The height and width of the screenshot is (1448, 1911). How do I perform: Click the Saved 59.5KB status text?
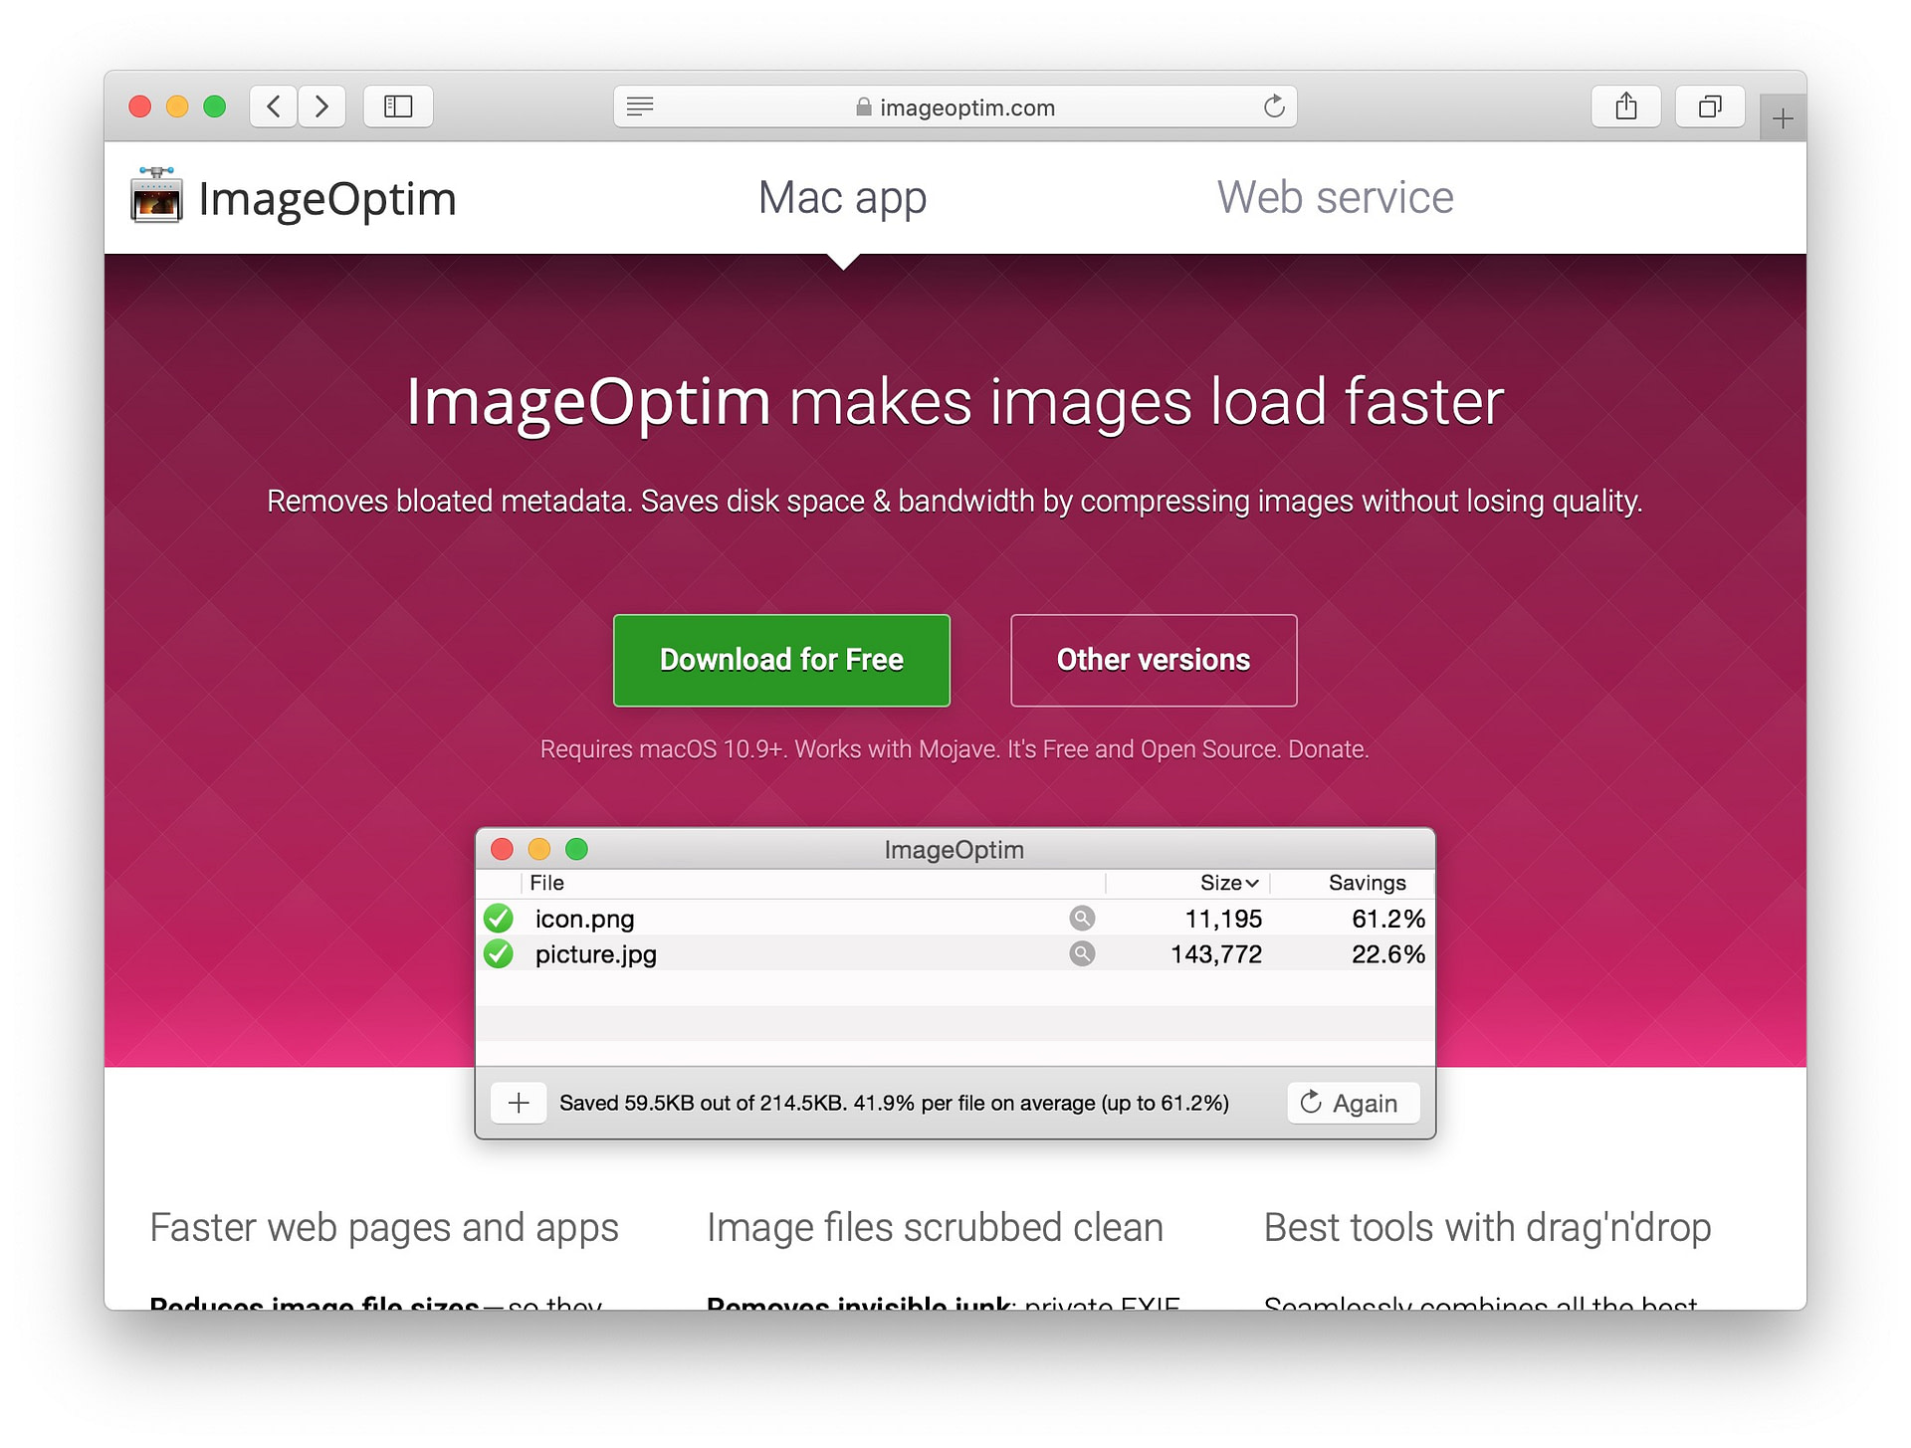(894, 1103)
